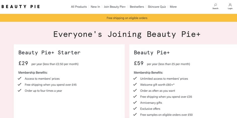Click the checkmark beside Free shipping over £45
Screen dimensions: 237x118
(19, 84)
